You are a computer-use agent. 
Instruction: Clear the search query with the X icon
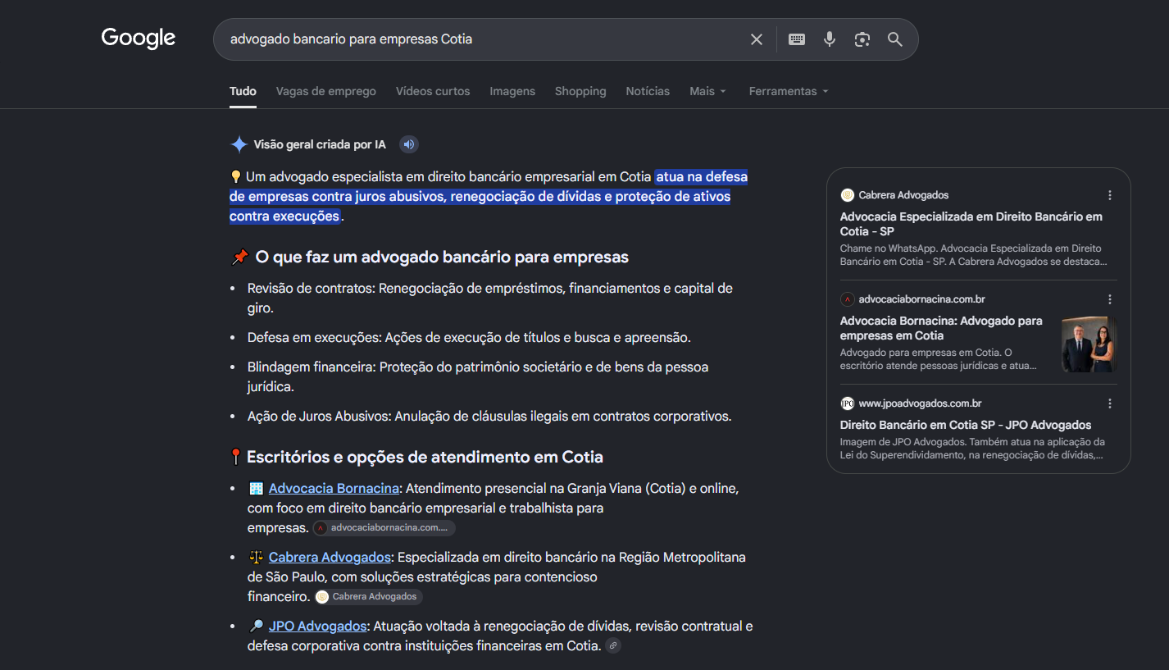click(x=757, y=39)
